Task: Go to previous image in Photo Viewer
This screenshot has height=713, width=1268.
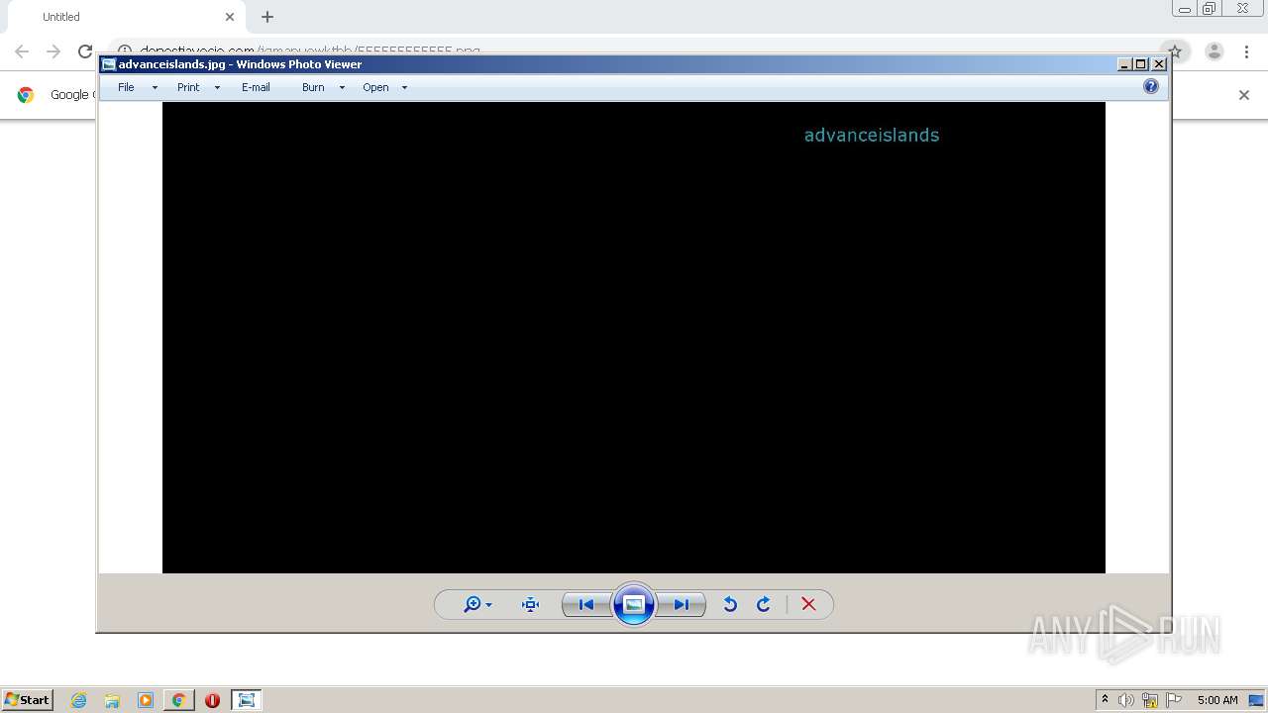Action: 586,604
